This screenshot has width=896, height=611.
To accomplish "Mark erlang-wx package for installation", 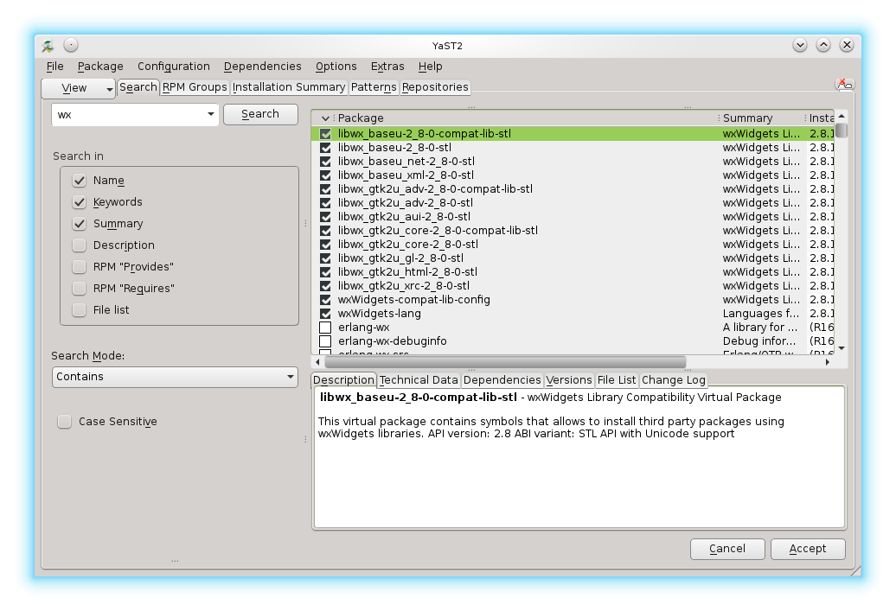I will pos(325,328).
